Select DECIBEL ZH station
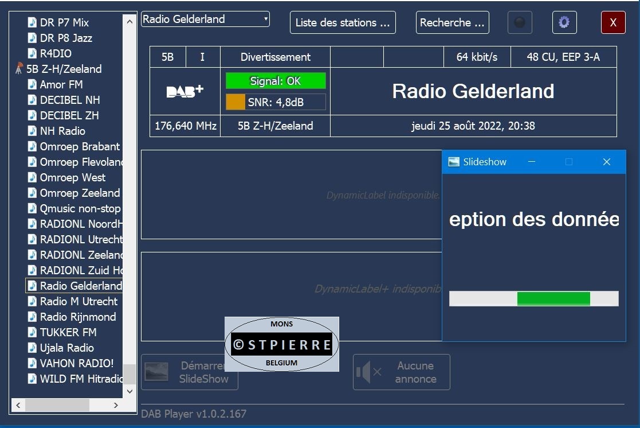The image size is (640, 428). [x=69, y=115]
